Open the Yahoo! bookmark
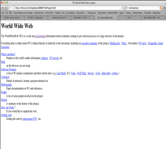The image size is (166, 149). point(128,13)
